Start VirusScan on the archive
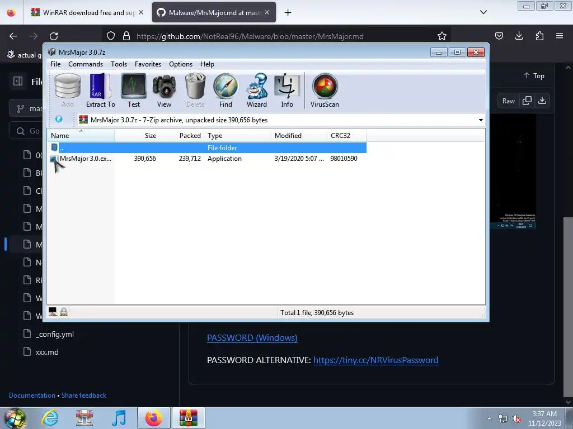This screenshot has width=573, height=429. [x=325, y=90]
